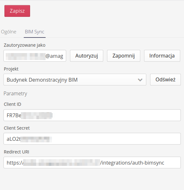Screen dimensions: 184x190
Task: Click the Zapomnij button
Action: click(x=124, y=56)
